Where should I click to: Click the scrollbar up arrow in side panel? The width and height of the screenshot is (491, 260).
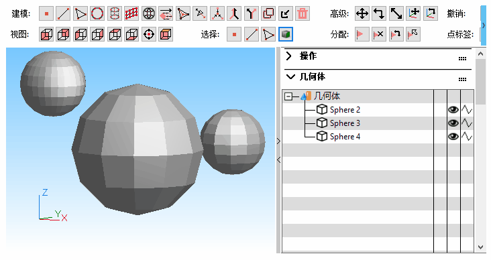pos(481,54)
